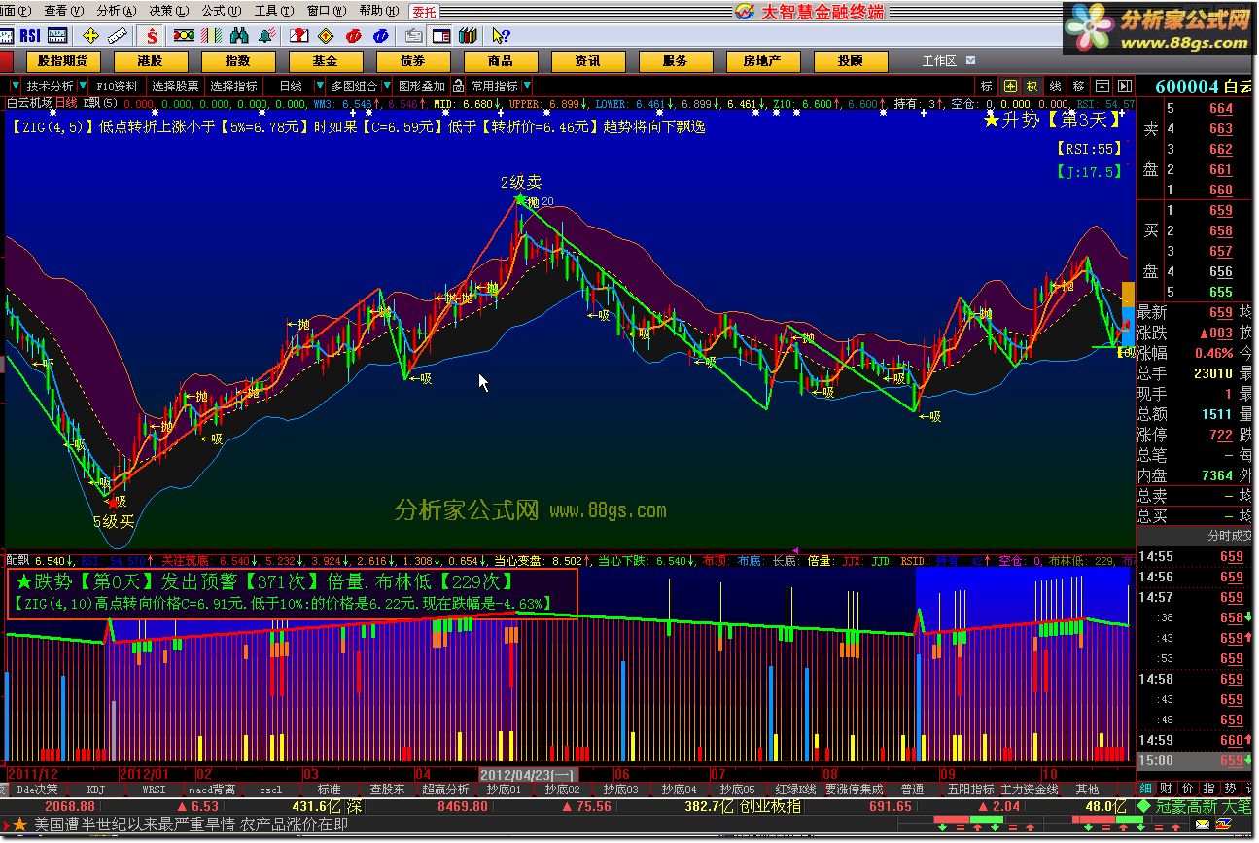Click the red circular logo icon
Image resolution: width=1259 pixels, height=843 pixels.
pos(354,36)
